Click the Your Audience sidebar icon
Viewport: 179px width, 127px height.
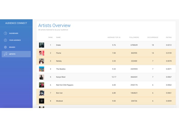point(5,40)
